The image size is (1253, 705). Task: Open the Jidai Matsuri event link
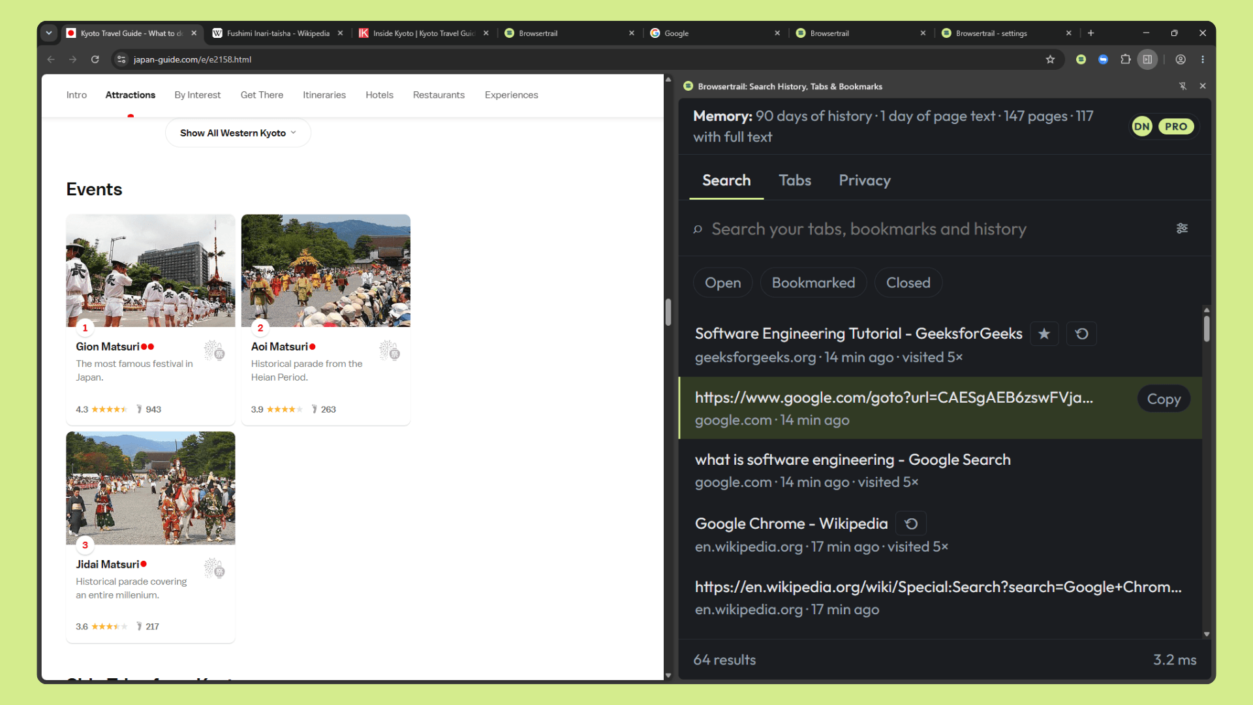[108, 565]
